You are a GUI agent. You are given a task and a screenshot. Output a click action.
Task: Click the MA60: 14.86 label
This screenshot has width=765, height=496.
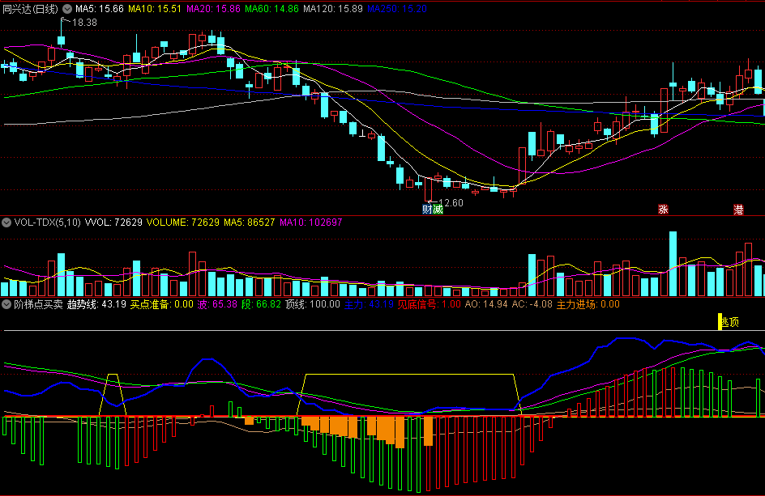[x=271, y=9]
